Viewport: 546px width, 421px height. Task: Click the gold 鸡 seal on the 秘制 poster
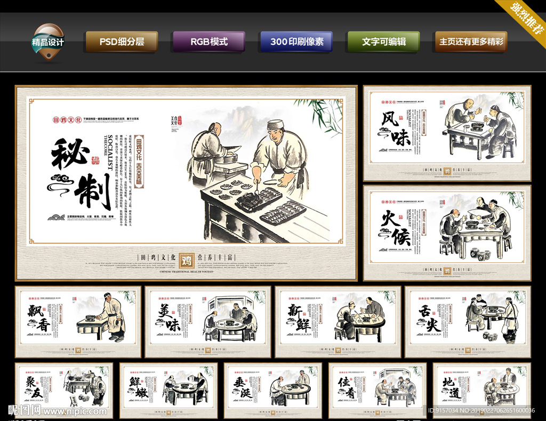tap(187, 260)
